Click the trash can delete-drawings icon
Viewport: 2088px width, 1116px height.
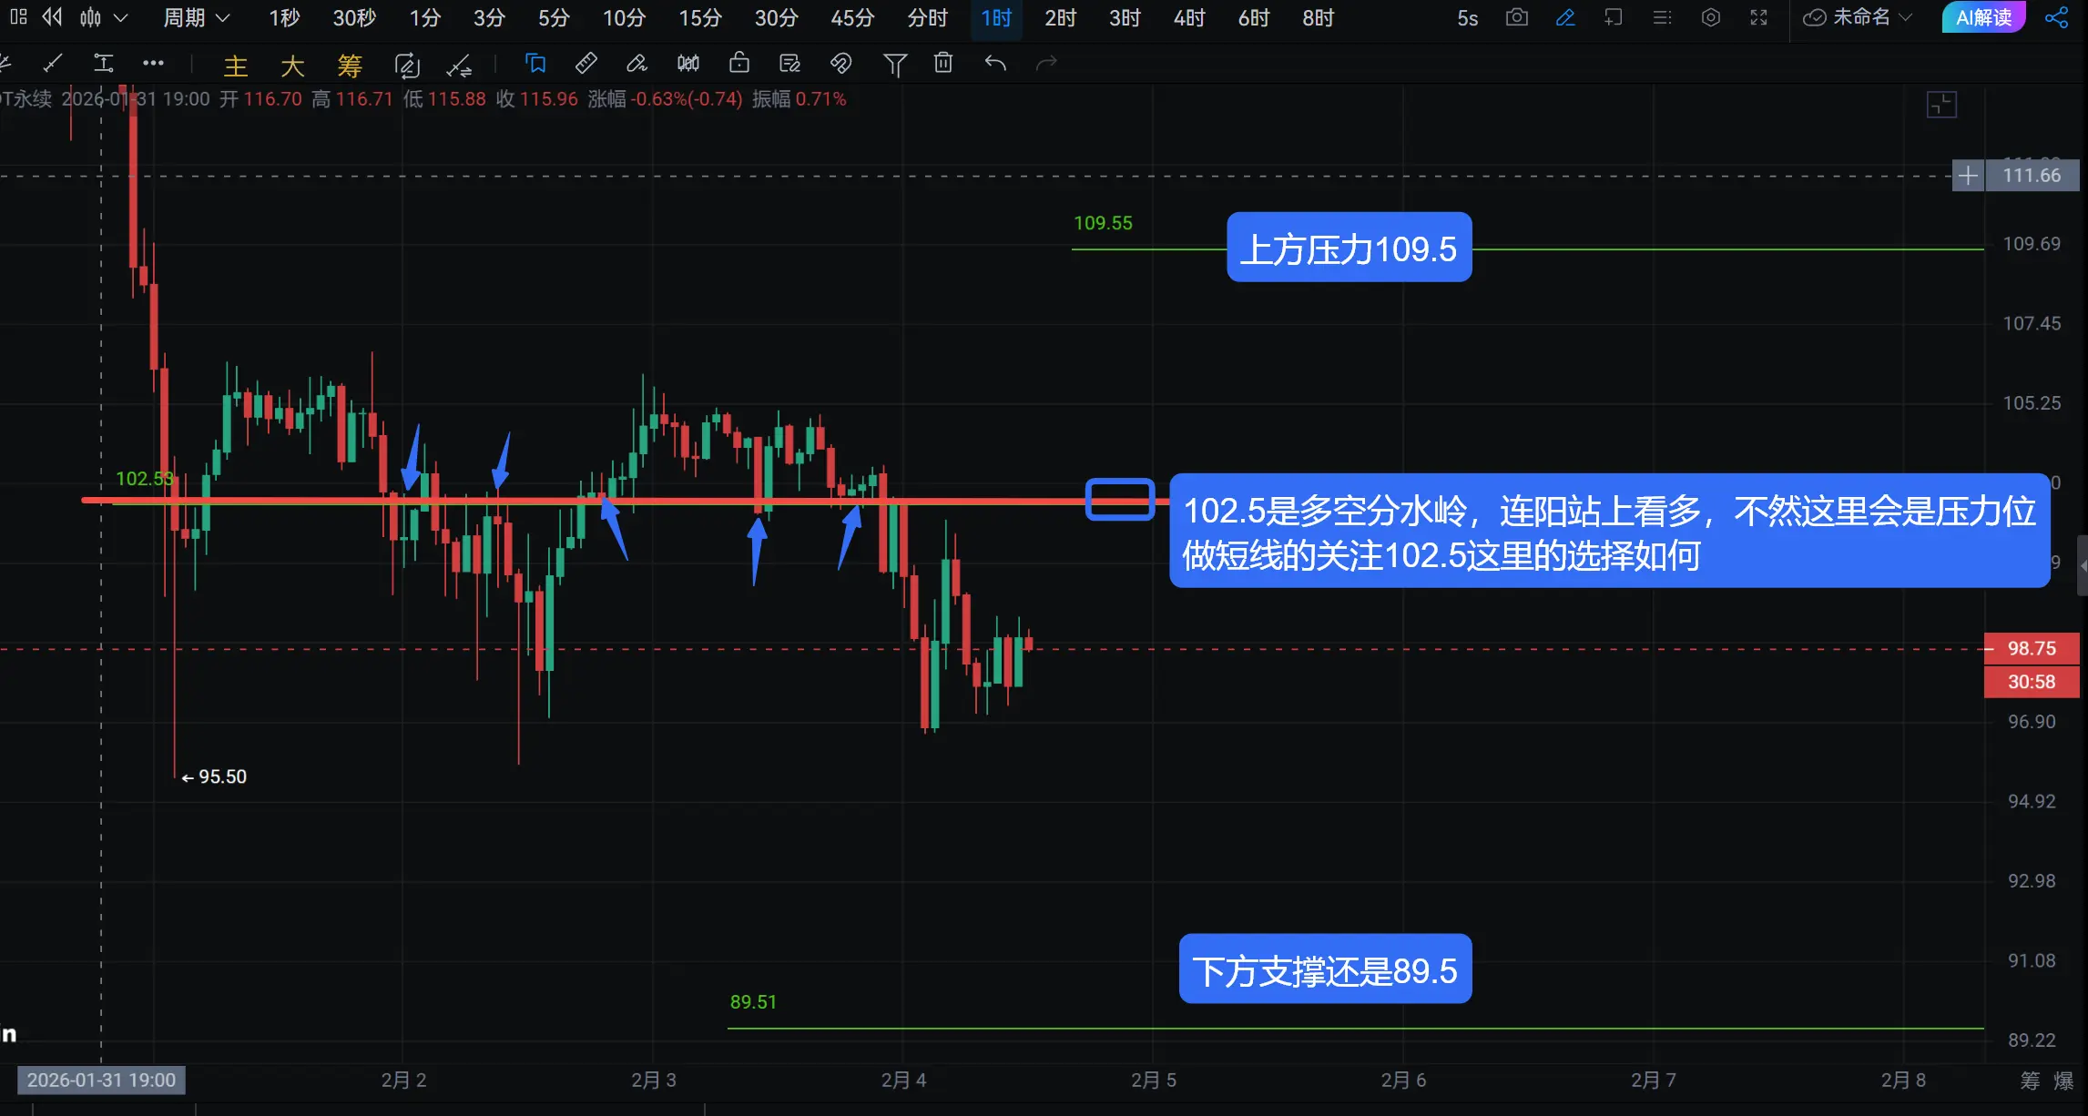(x=943, y=63)
